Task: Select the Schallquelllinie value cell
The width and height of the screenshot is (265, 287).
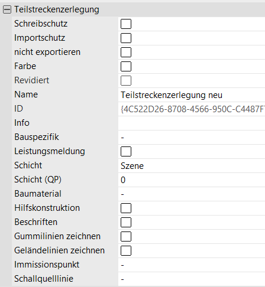Action: pos(192,279)
